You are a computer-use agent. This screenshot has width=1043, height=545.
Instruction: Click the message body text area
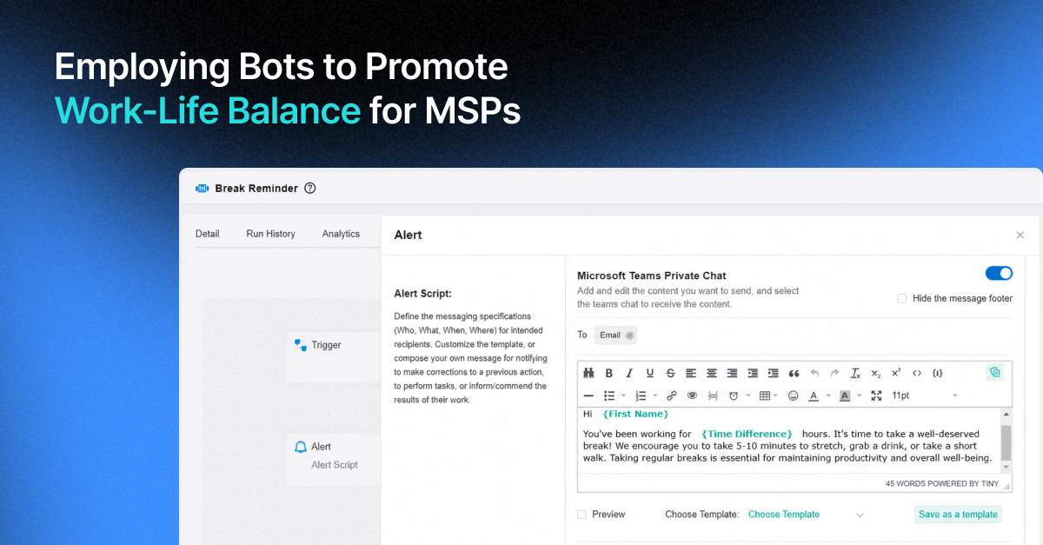789,441
